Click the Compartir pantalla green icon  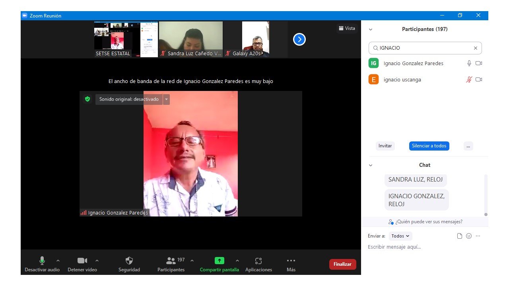point(219,261)
